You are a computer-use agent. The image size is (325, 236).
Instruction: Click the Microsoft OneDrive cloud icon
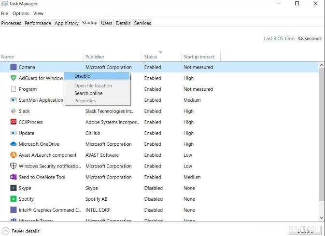coord(13,144)
